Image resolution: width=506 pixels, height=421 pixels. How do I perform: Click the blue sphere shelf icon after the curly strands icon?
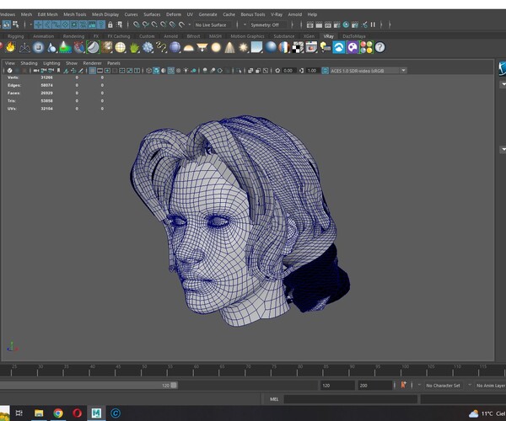[x=175, y=47]
